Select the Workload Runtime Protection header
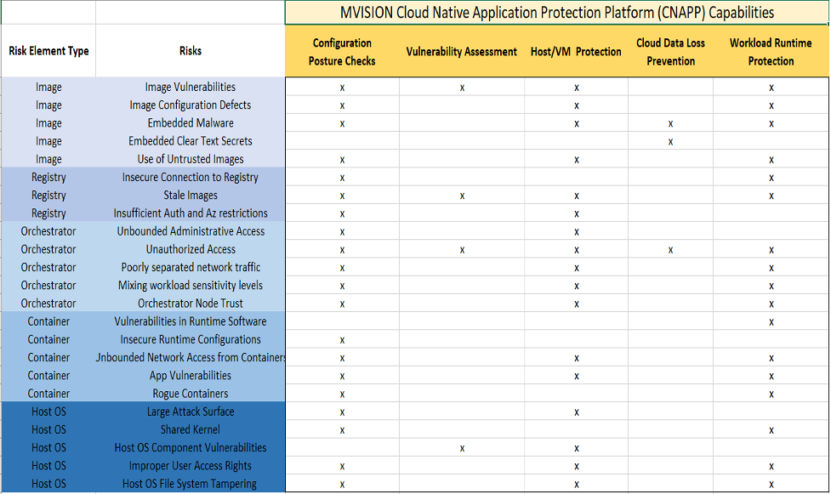Screen dimensions: 831x494 tap(771, 52)
